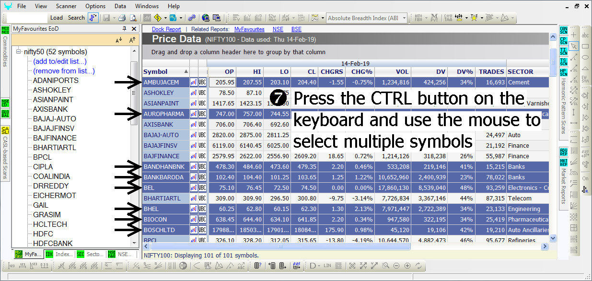Collapse the nifty50 tree node

tap(19, 52)
